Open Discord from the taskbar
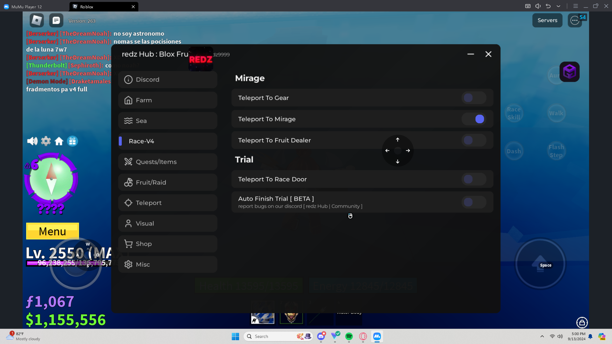Screen dimensions: 612x344 321,336
